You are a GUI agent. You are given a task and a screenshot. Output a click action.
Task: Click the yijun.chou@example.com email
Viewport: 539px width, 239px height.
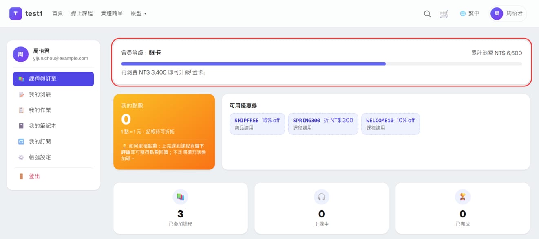click(61, 59)
